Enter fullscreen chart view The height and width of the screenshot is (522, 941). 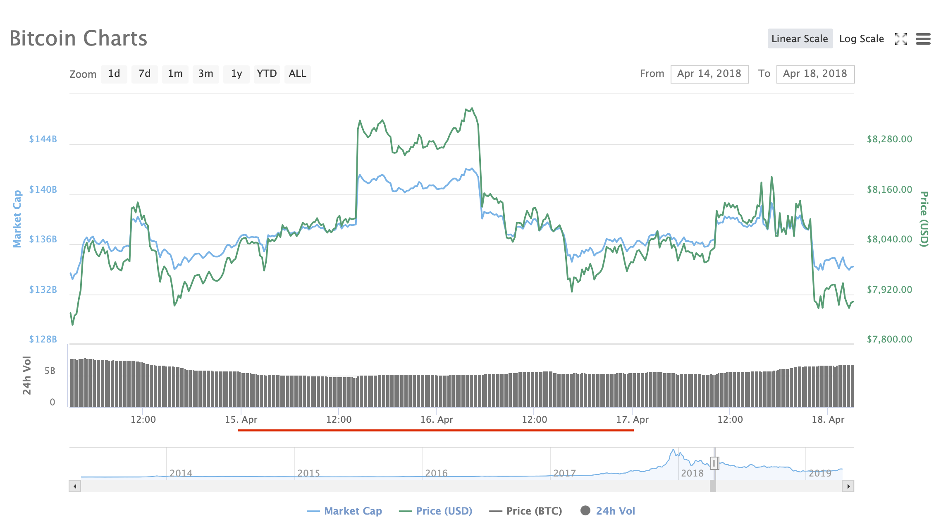coord(900,39)
